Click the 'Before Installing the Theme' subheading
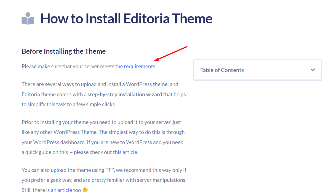Screen dimensions: 326x192 [64, 51]
